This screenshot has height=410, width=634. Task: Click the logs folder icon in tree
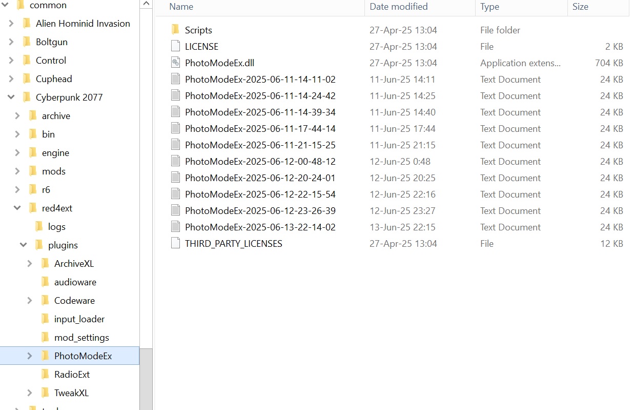[39, 226]
